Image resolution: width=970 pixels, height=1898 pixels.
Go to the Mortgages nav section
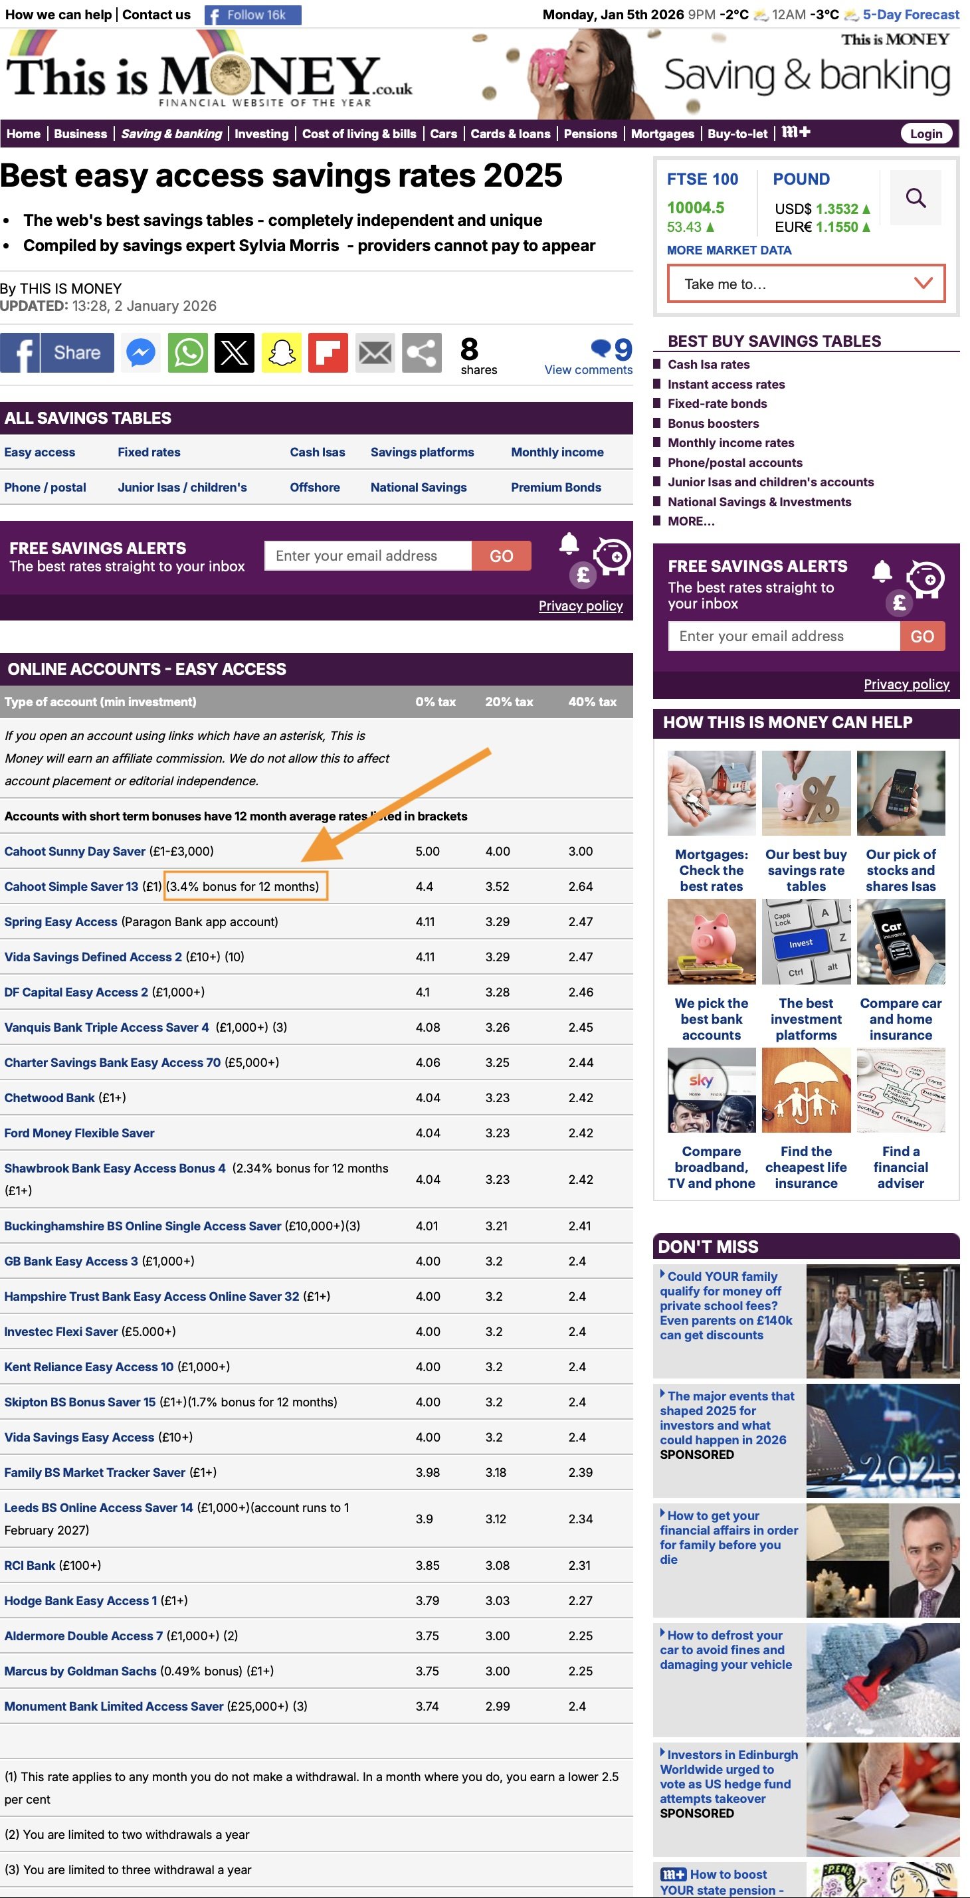pos(662,134)
